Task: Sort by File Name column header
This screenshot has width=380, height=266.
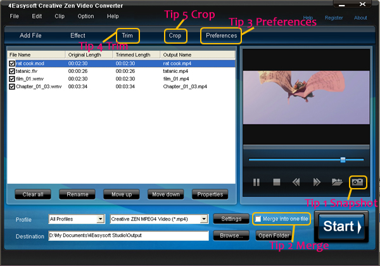Action: (x=36, y=54)
